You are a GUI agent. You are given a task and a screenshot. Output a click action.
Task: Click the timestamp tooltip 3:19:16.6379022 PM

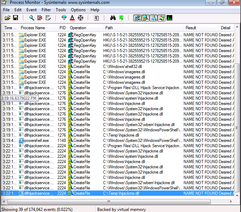pyautogui.click(x=19, y=98)
